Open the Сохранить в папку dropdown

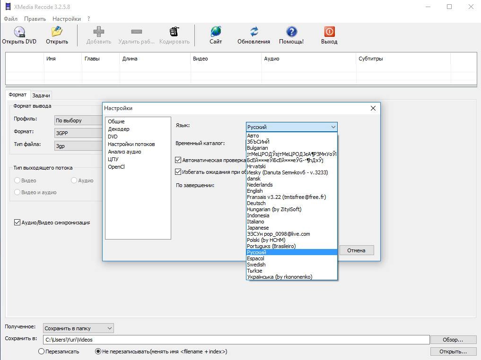[x=79, y=328]
